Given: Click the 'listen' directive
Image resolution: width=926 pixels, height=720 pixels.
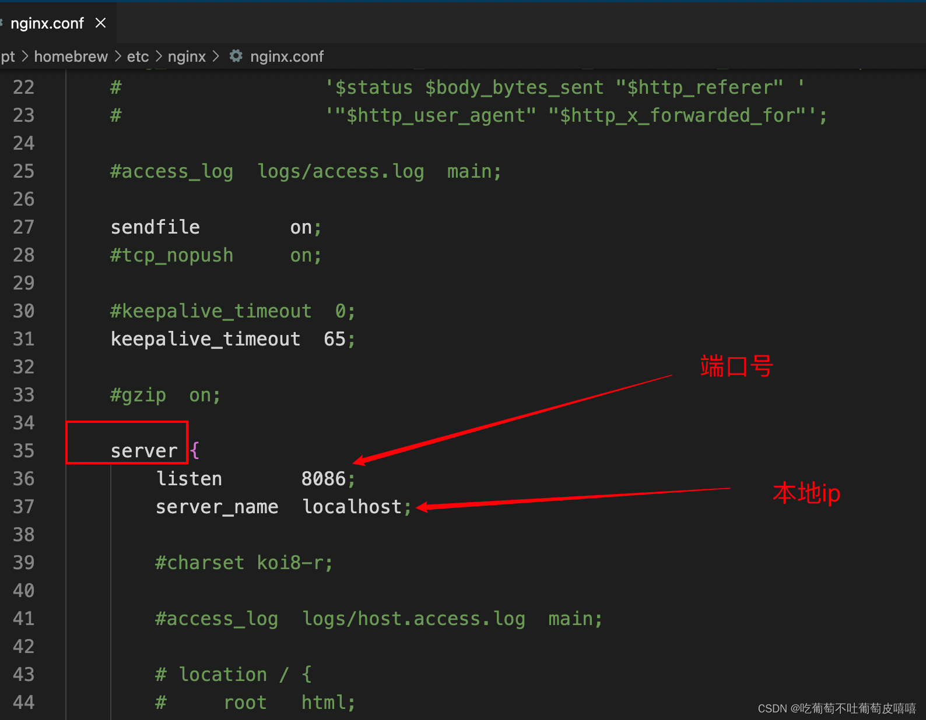Looking at the screenshot, I should [x=189, y=479].
